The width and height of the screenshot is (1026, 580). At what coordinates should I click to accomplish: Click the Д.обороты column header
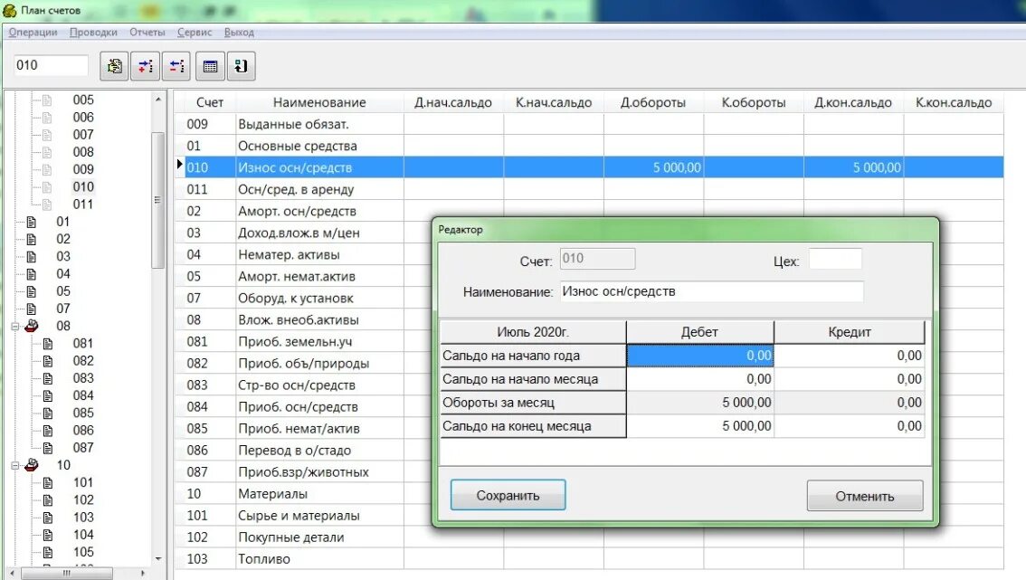[x=653, y=102]
